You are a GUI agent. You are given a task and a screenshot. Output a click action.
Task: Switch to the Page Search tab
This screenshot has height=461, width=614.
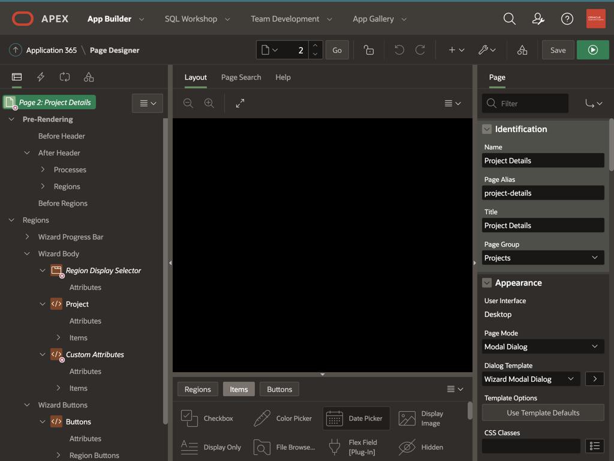click(241, 77)
